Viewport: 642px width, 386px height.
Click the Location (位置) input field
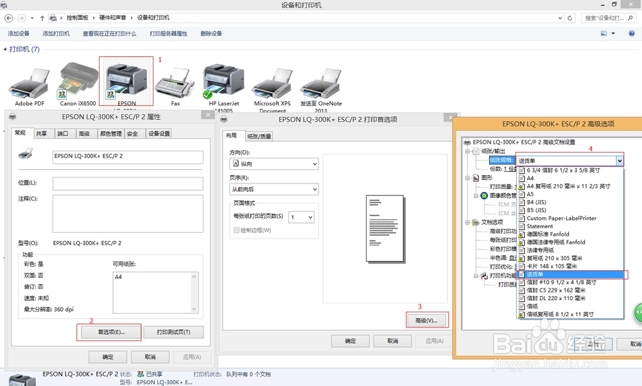click(x=128, y=183)
